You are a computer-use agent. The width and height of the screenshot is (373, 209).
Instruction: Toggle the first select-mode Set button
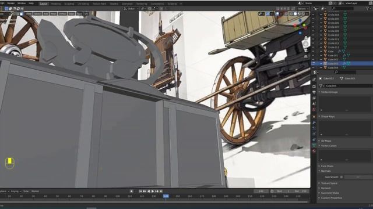6,9
